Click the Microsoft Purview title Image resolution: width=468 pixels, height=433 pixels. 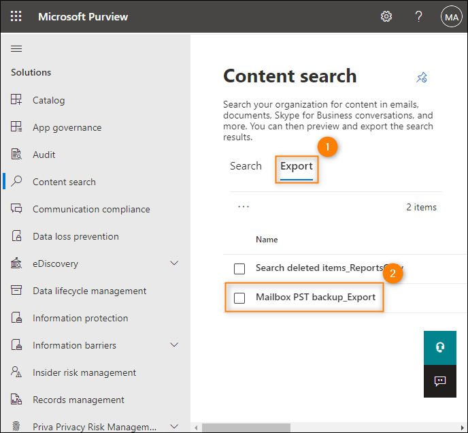83,17
